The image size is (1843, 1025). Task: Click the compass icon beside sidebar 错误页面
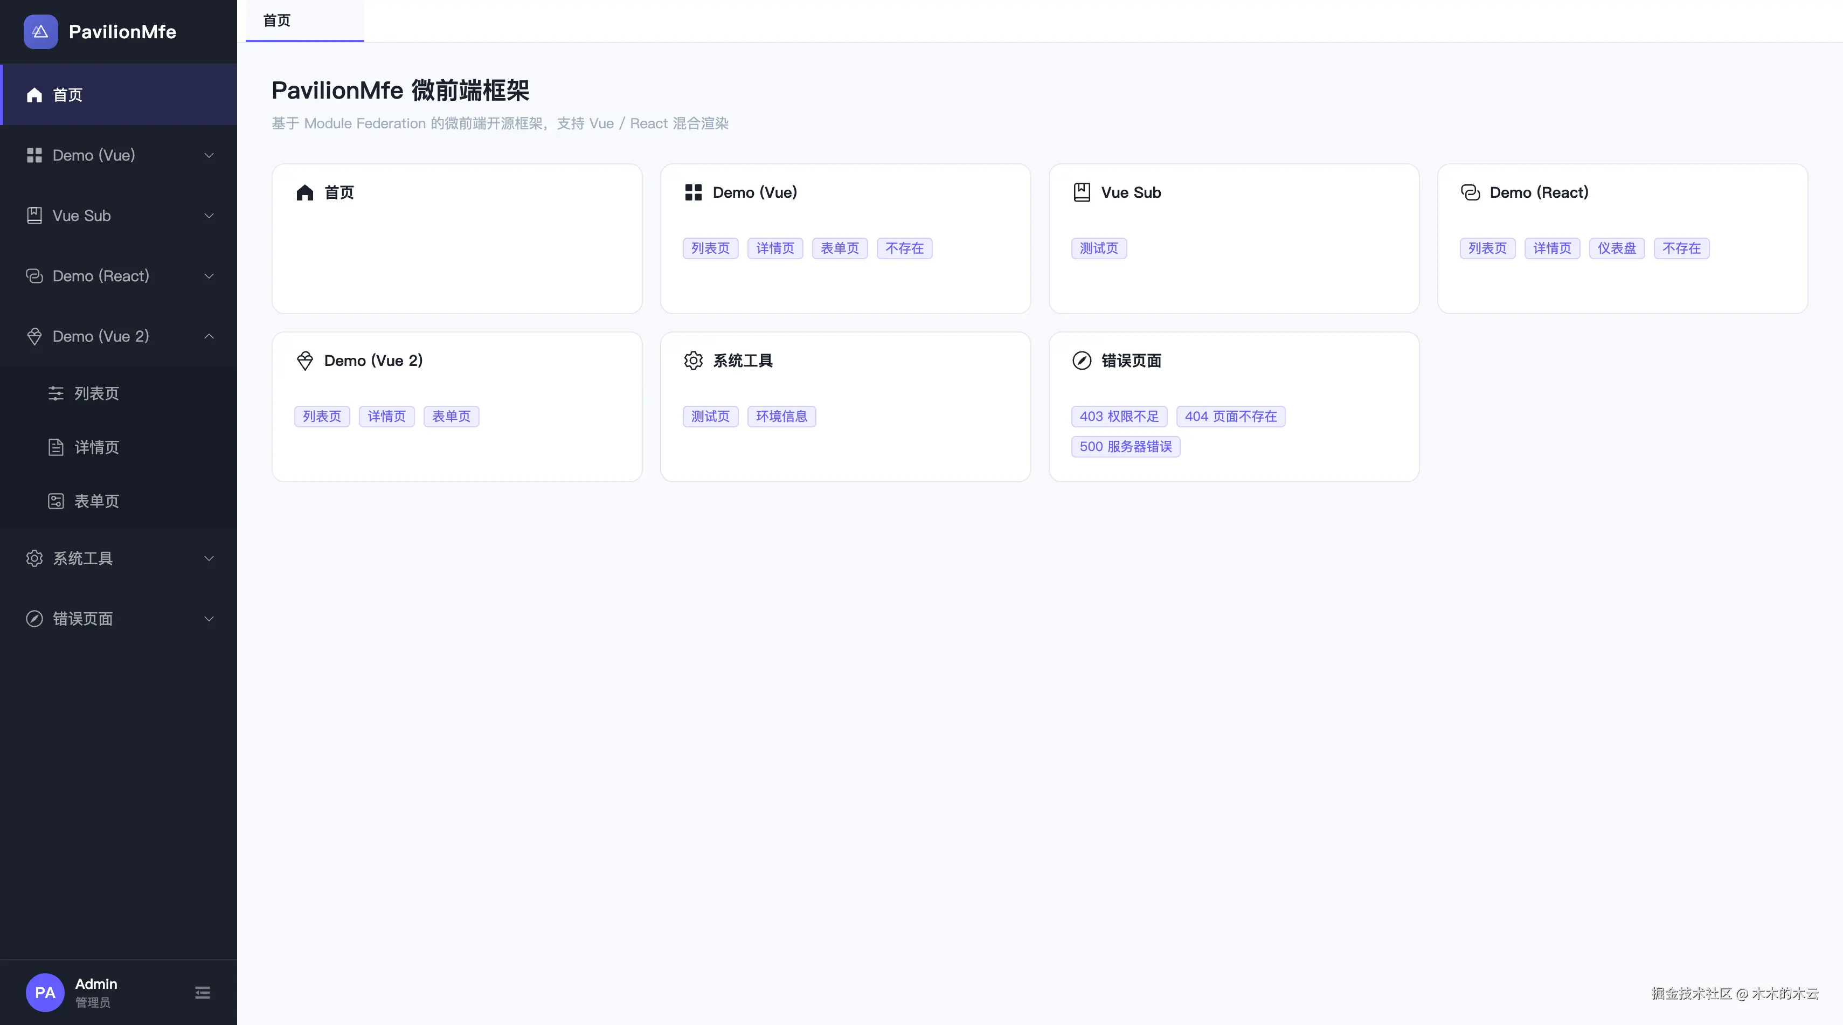pyautogui.click(x=34, y=619)
